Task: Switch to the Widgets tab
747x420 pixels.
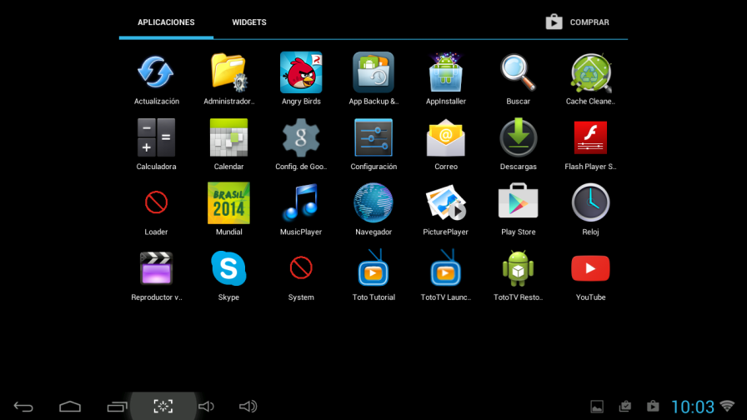Action: tap(249, 22)
